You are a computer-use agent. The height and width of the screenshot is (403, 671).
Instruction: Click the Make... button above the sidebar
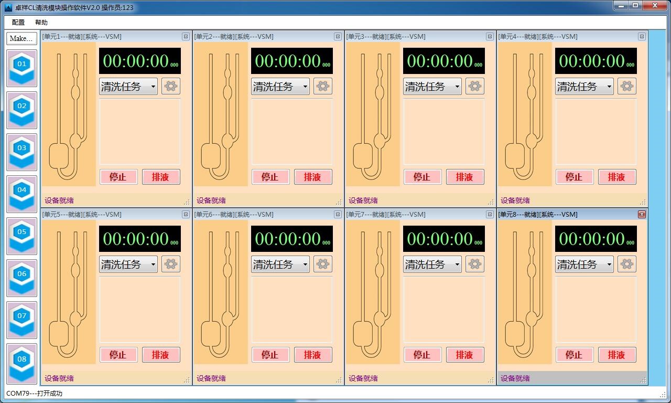(x=21, y=38)
